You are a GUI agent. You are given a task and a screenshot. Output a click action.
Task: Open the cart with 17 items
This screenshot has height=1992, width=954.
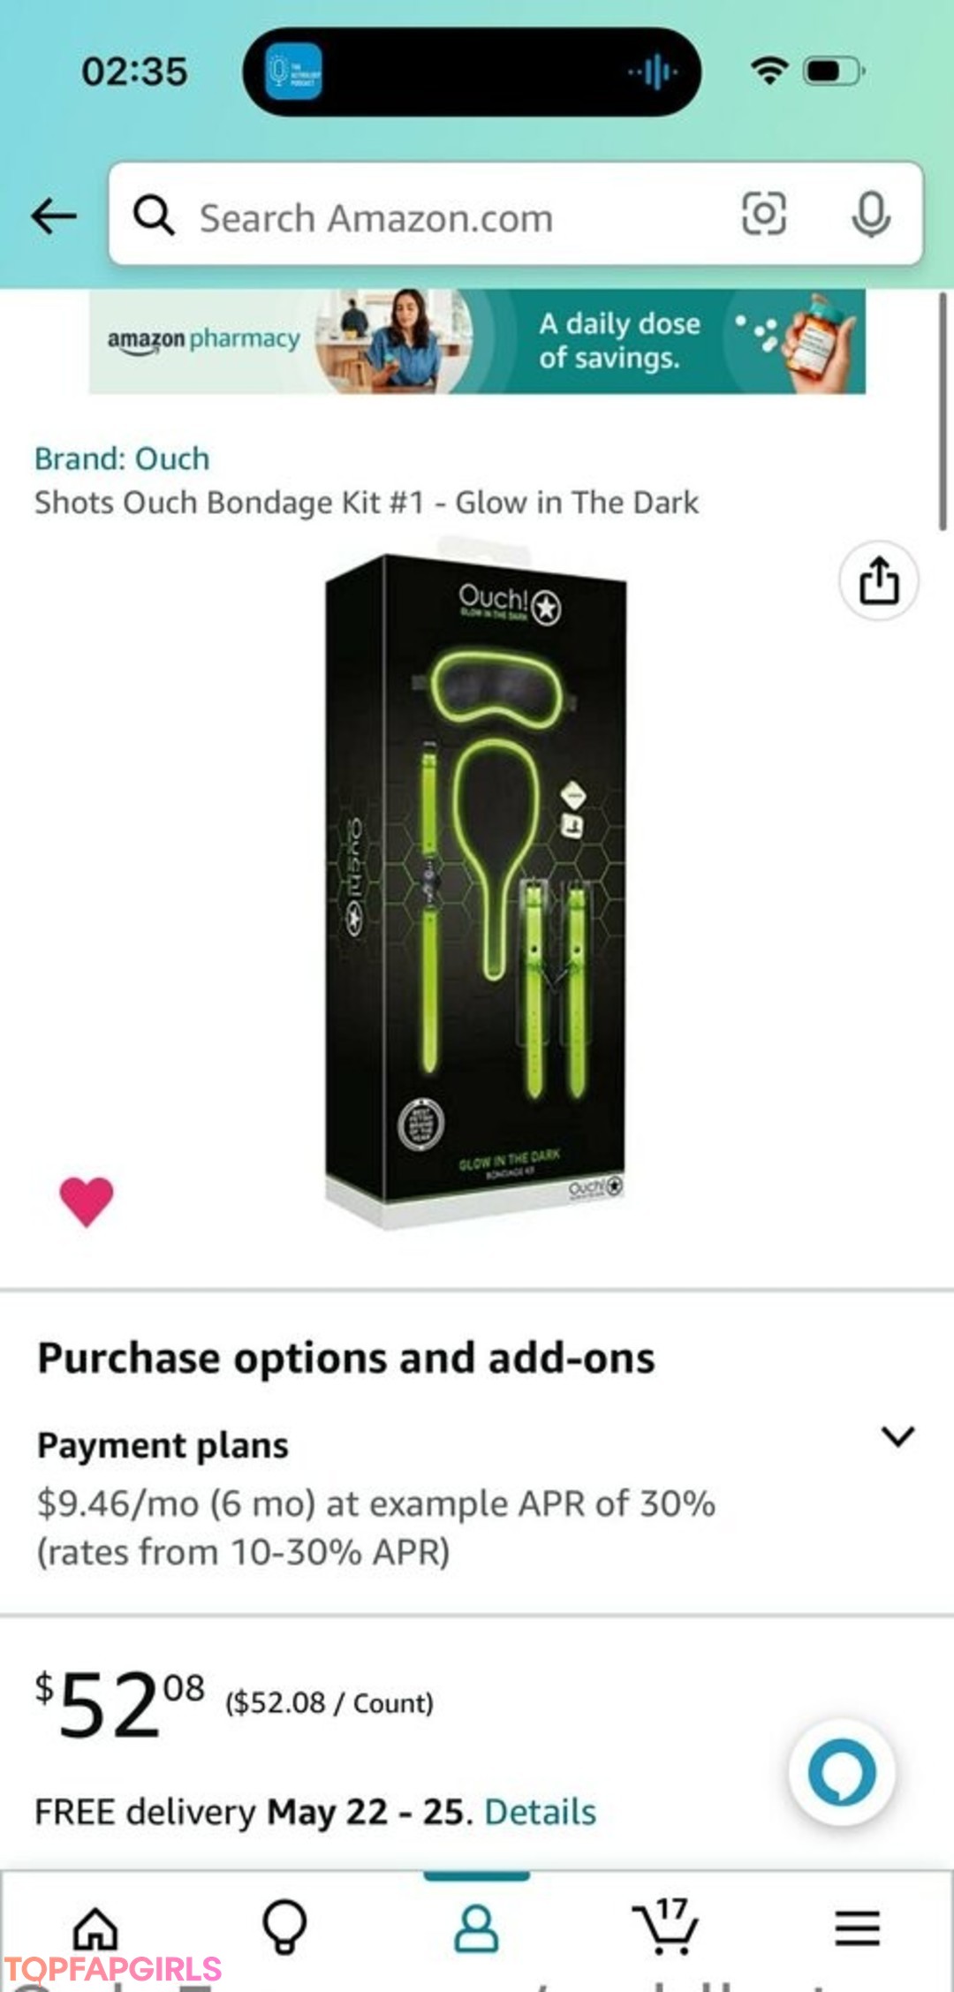pos(666,1926)
